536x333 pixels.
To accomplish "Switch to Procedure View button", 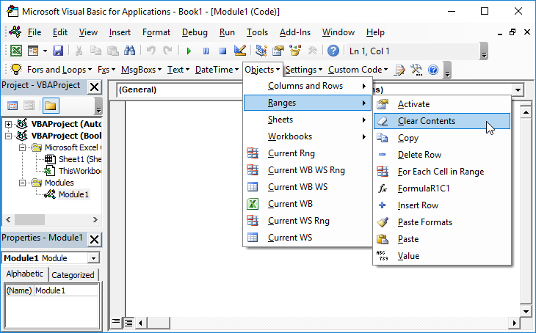I will [115, 322].
